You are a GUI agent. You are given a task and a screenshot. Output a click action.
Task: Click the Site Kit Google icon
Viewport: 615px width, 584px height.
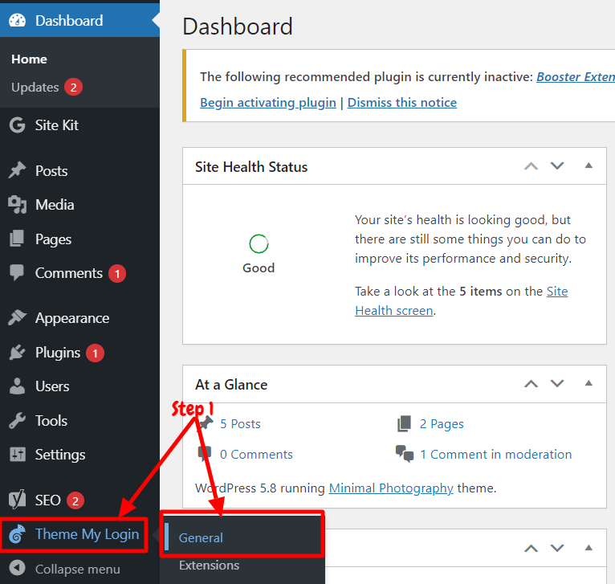click(17, 125)
